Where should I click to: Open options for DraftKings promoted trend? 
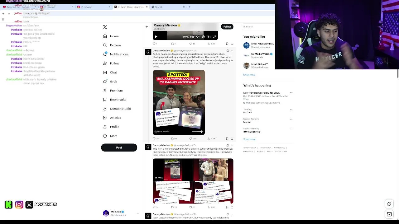(291, 93)
